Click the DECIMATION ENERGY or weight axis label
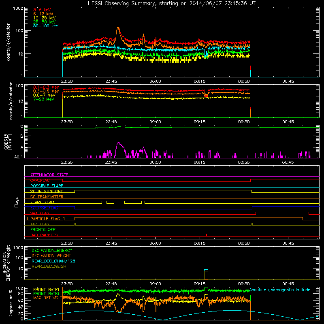 coord(6,263)
